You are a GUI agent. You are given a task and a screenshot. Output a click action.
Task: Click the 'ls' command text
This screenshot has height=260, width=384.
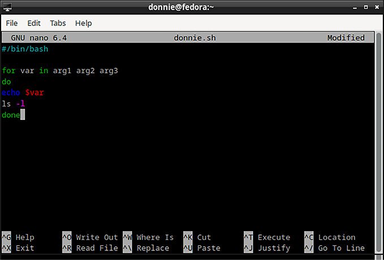6,103
